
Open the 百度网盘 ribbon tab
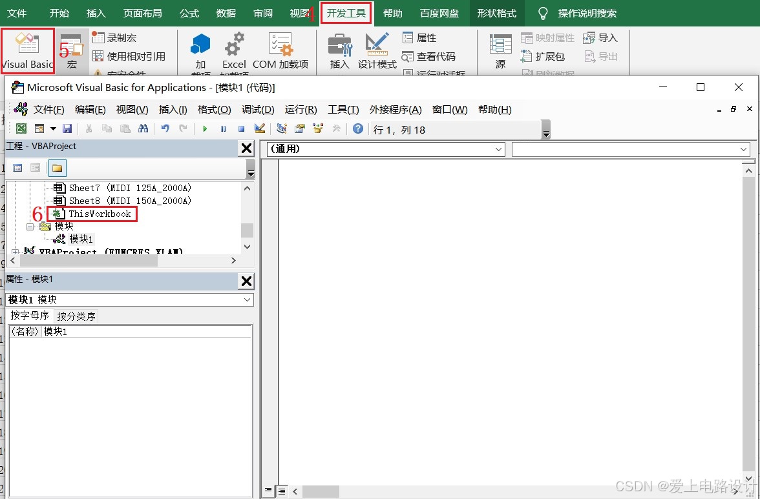coord(439,13)
